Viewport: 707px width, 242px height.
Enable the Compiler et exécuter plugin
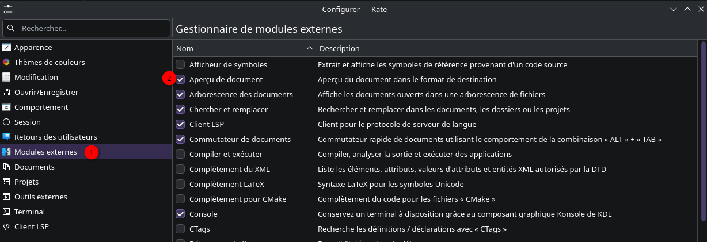pos(181,155)
